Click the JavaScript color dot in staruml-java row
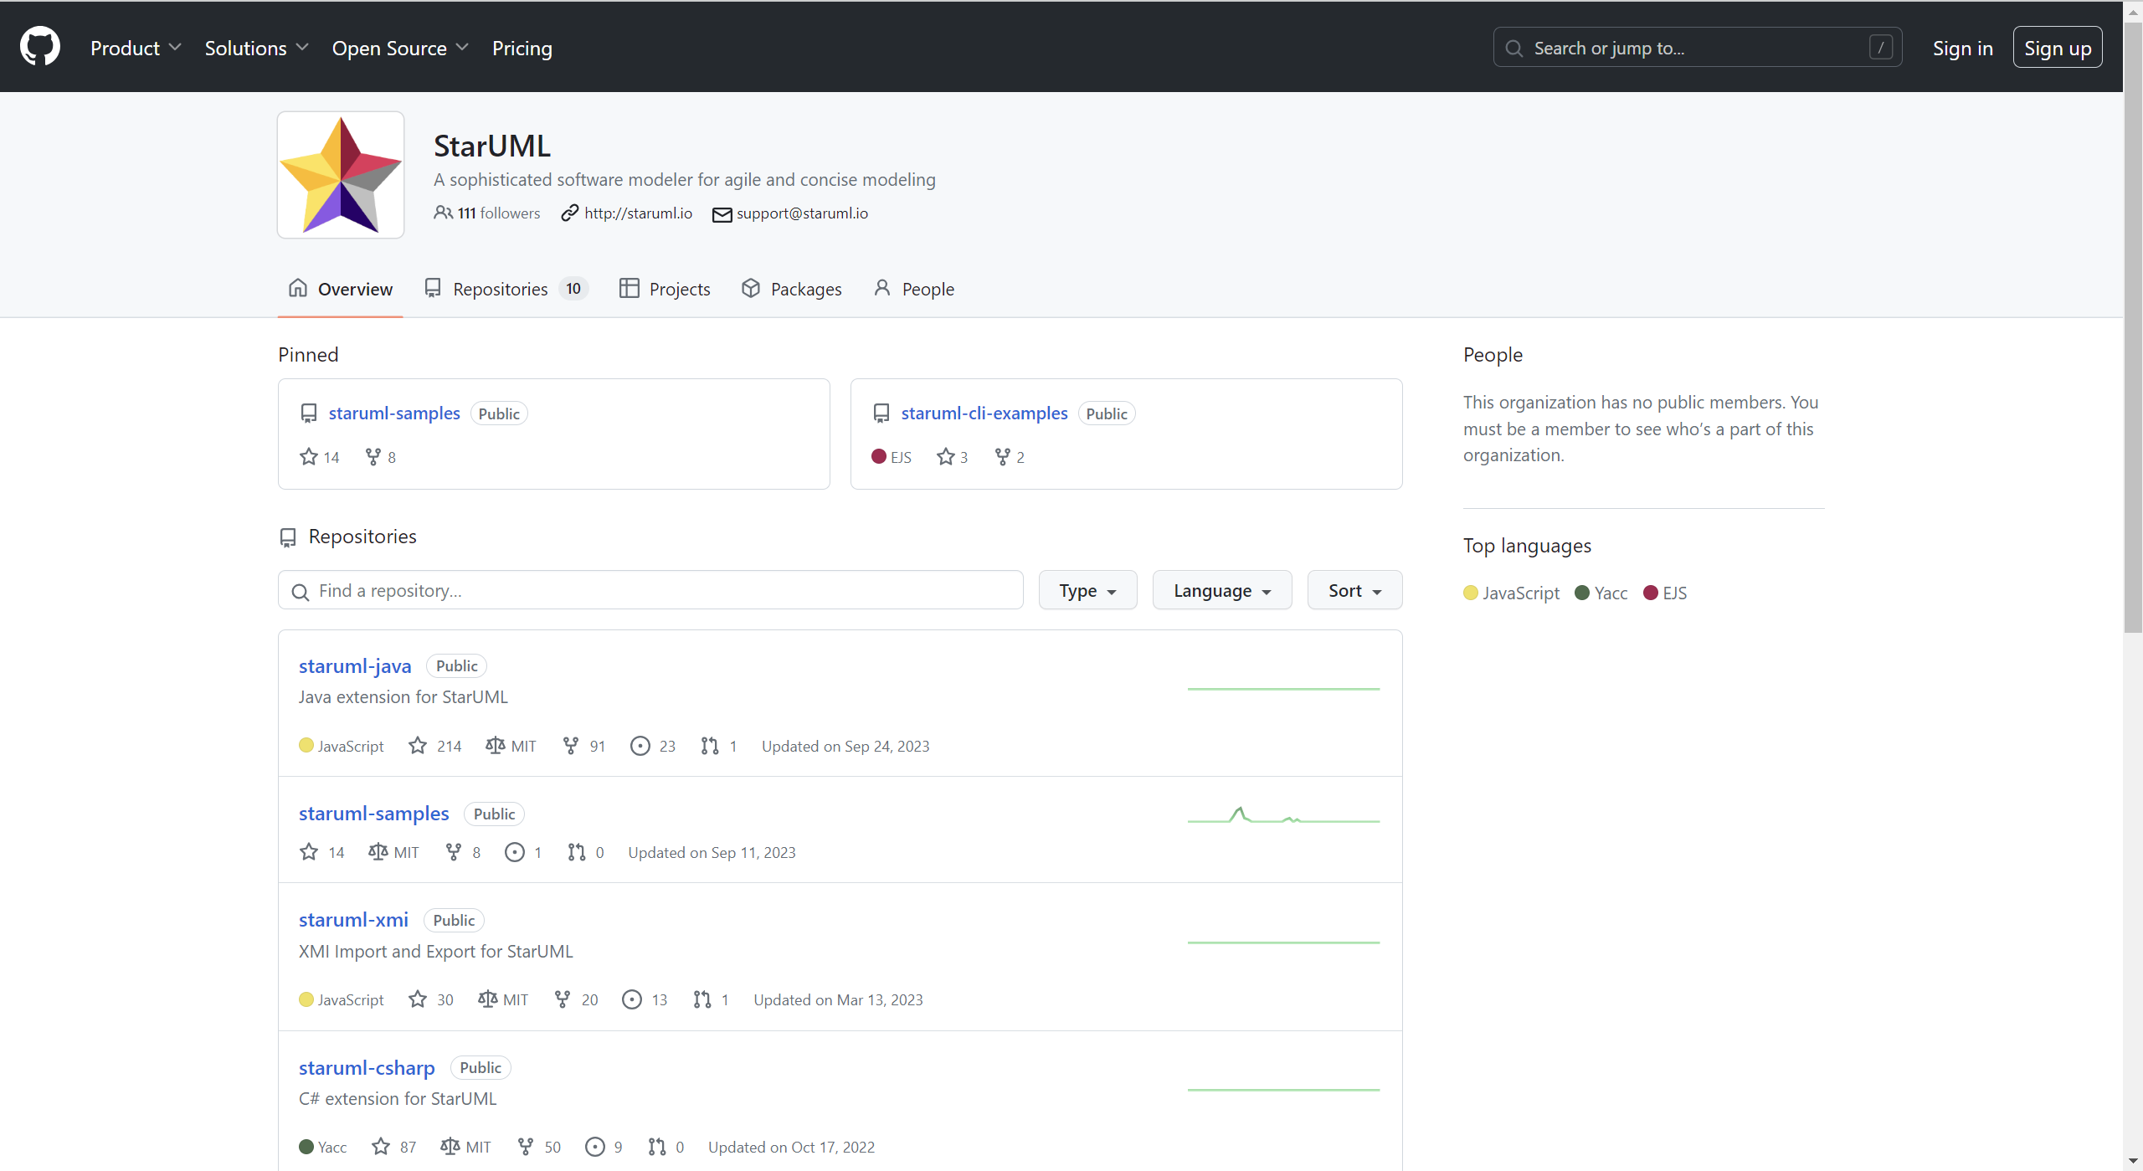Viewport: 2143px width, 1171px height. coord(306,745)
